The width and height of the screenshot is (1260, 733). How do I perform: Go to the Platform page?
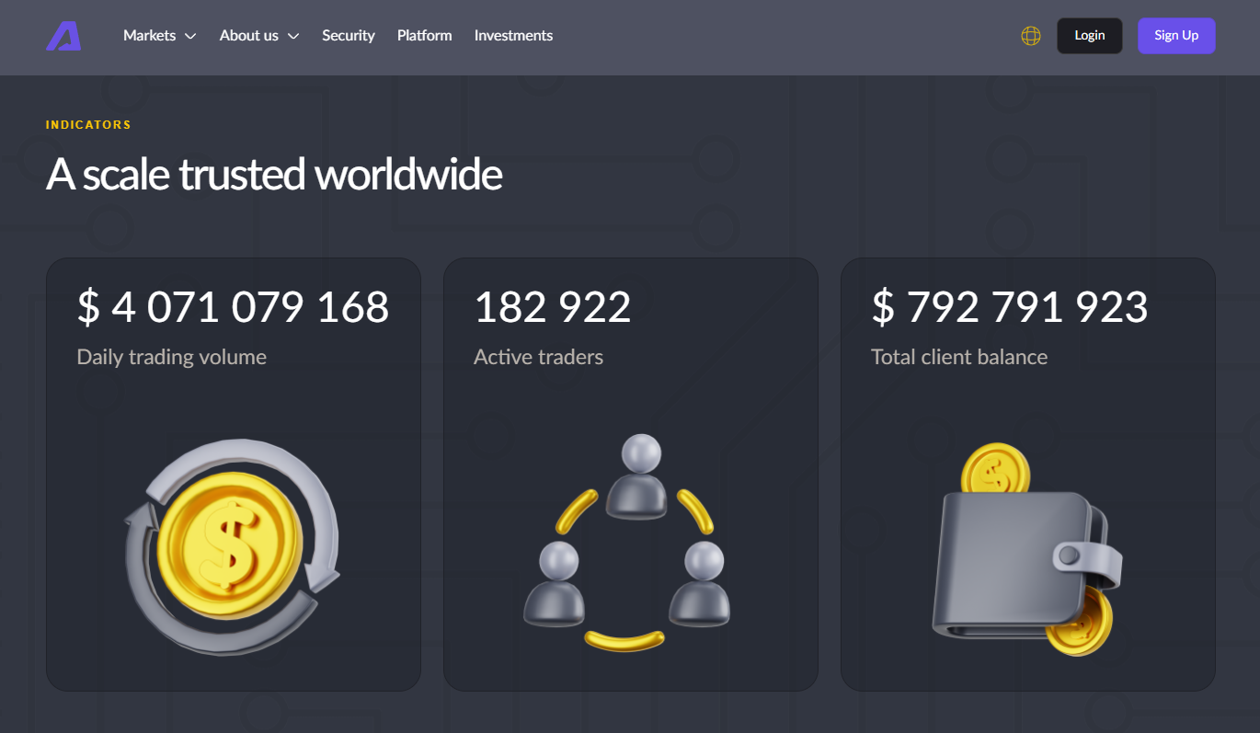click(424, 36)
